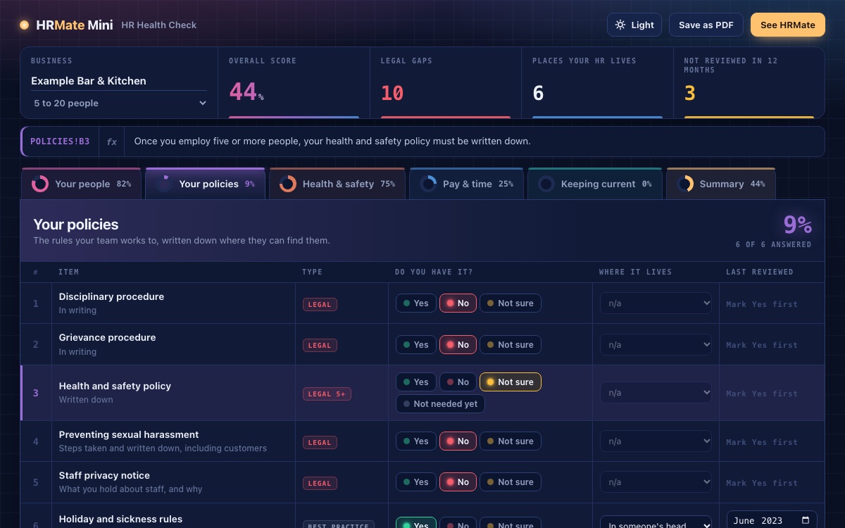Set Staff privacy notice to Yes

tap(415, 482)
